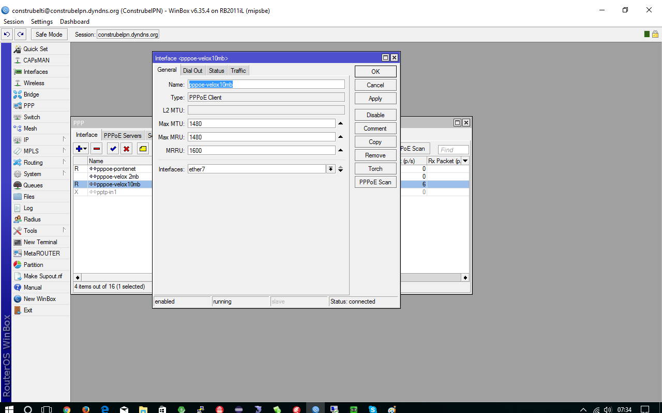Click the Max MRU input field
This screenshot has height=413, width=662.
[x=262, y=137]
